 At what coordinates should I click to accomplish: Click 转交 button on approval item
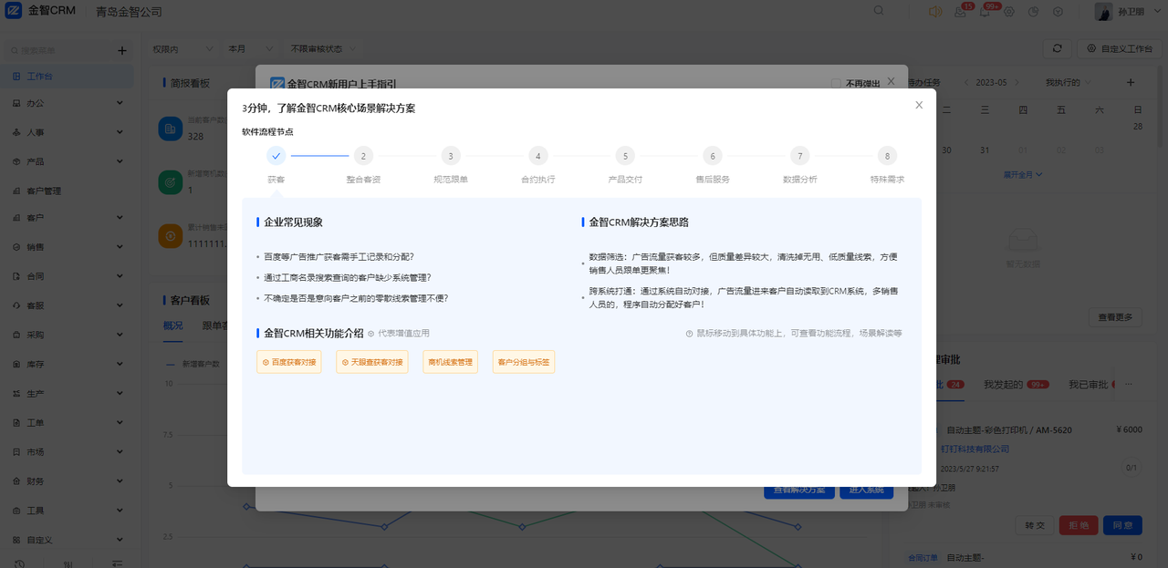click(x=1035, y=525)
